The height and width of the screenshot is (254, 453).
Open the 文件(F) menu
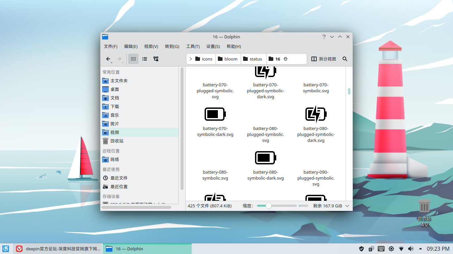point(110,46)
